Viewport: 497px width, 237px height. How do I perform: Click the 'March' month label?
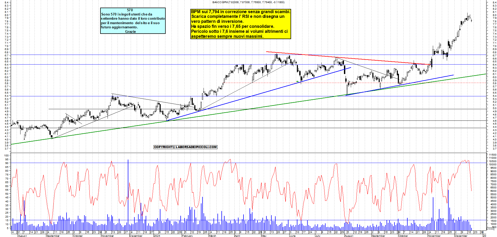pos(212,236)
